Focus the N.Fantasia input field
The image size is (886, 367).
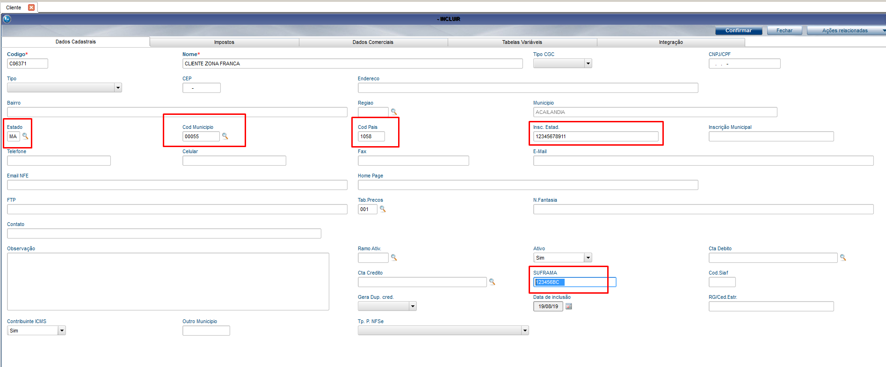click(704, 209)
